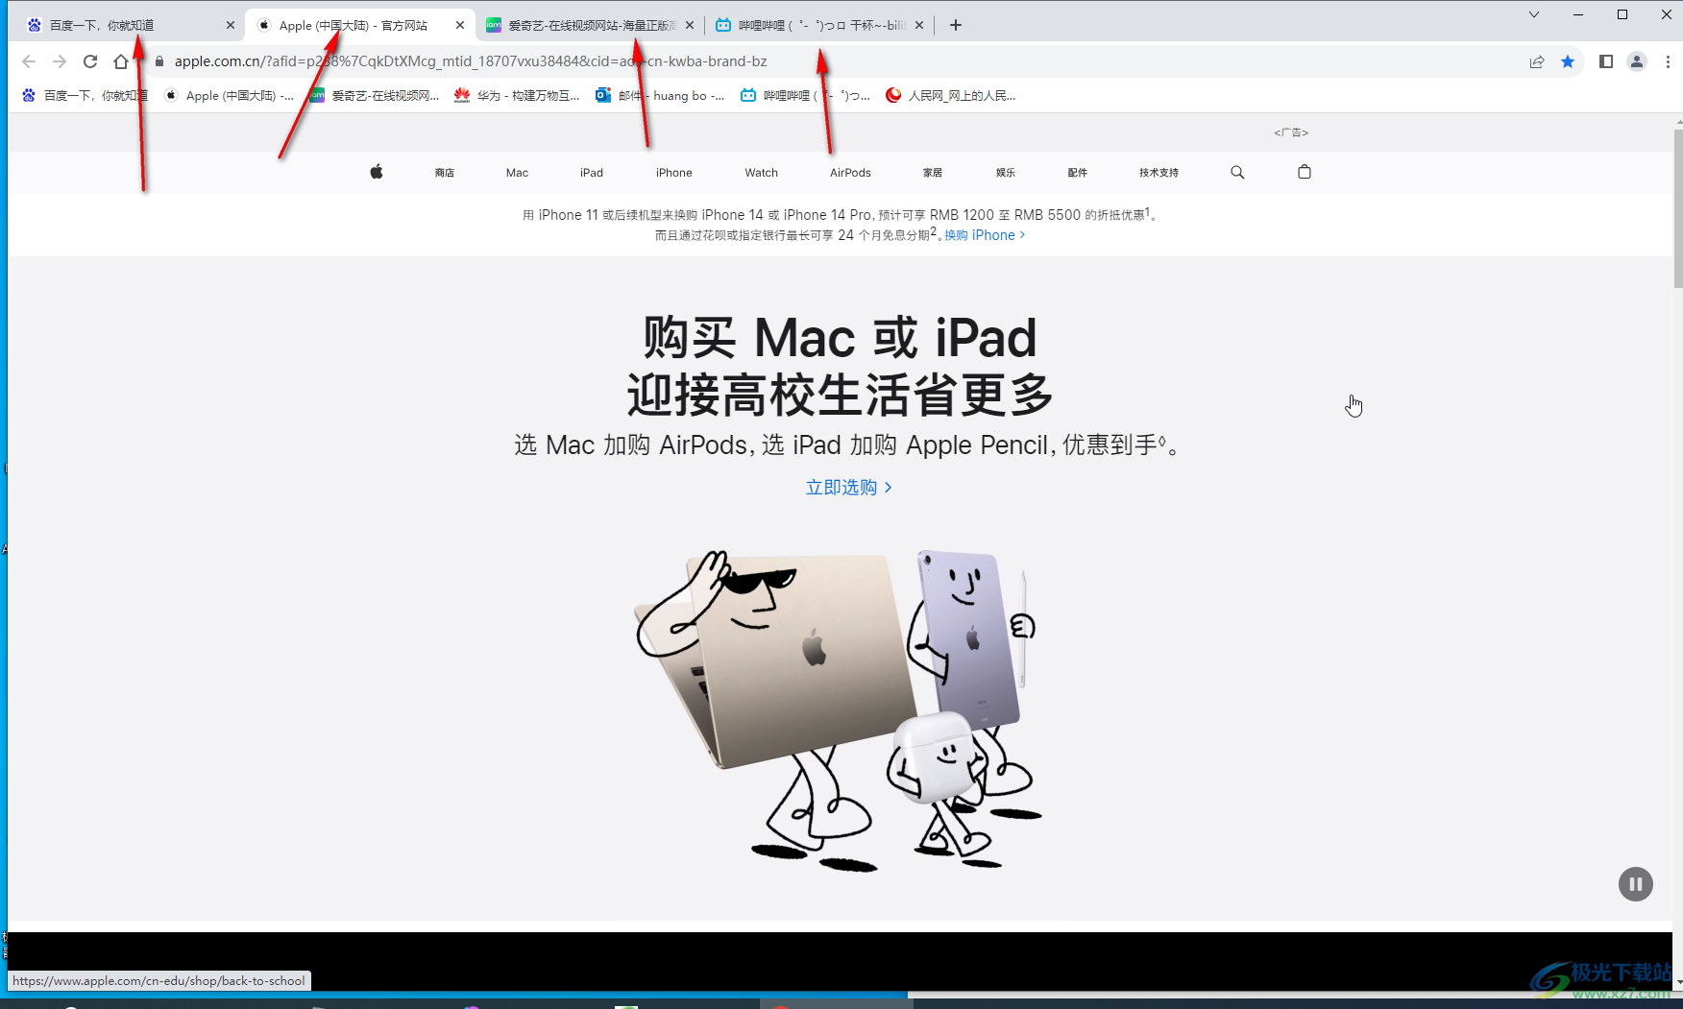Viewport: 1683px width, 1009px height.
Task: Close the 百度一下 tab
Action: 231,25
